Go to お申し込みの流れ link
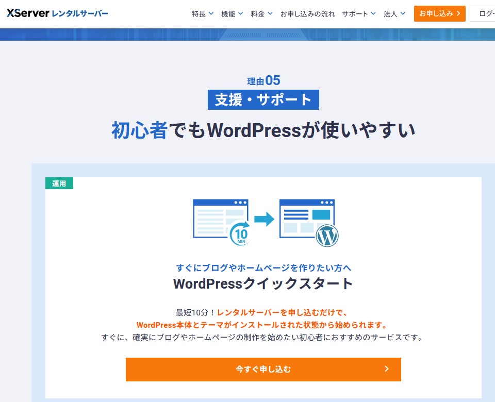 tap(307, 14)
